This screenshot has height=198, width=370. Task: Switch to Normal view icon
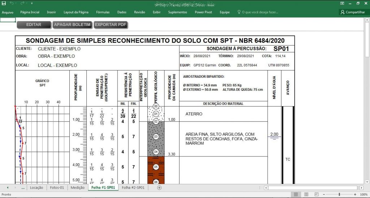tap(296, 194)
